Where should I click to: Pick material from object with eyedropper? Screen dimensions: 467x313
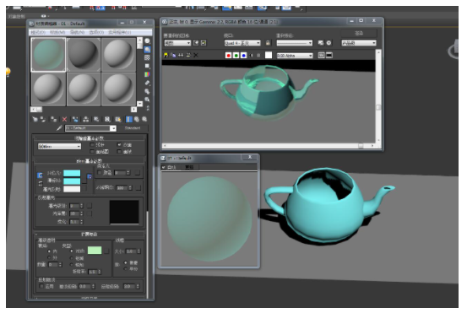59,128
